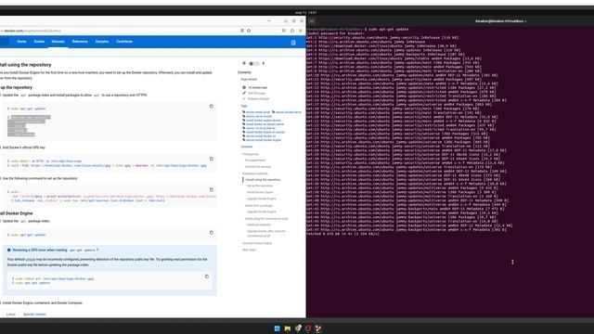Copy the GPG key install commands
The width and height of the screenshot is (594, 334).
(x=212, y=159)
